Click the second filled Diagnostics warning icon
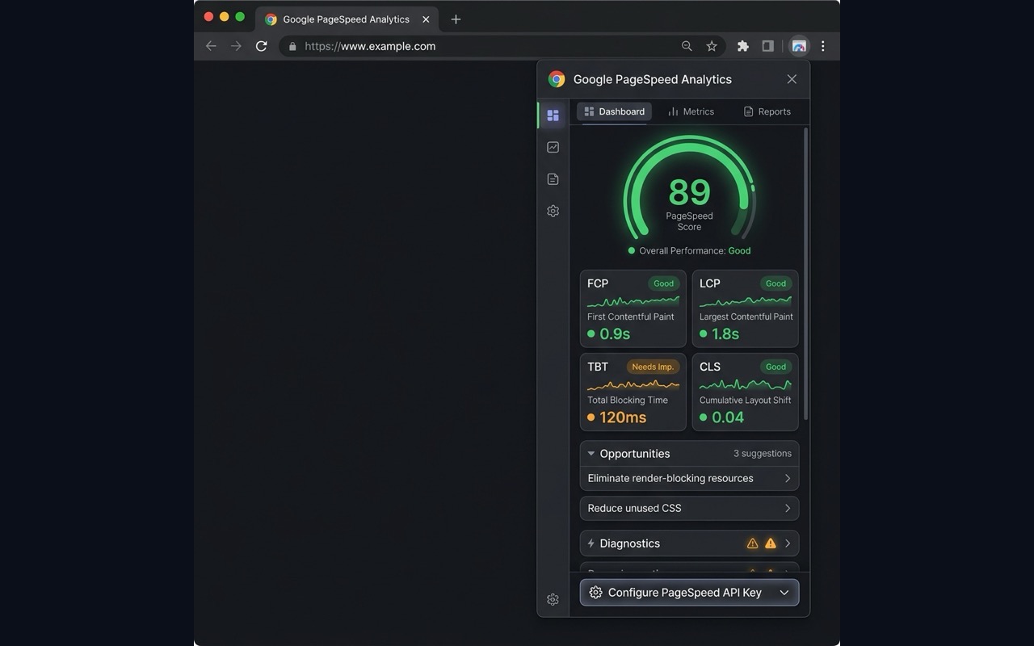 coord(770,543)
